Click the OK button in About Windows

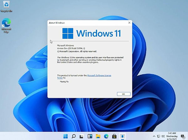pos(123,94)
